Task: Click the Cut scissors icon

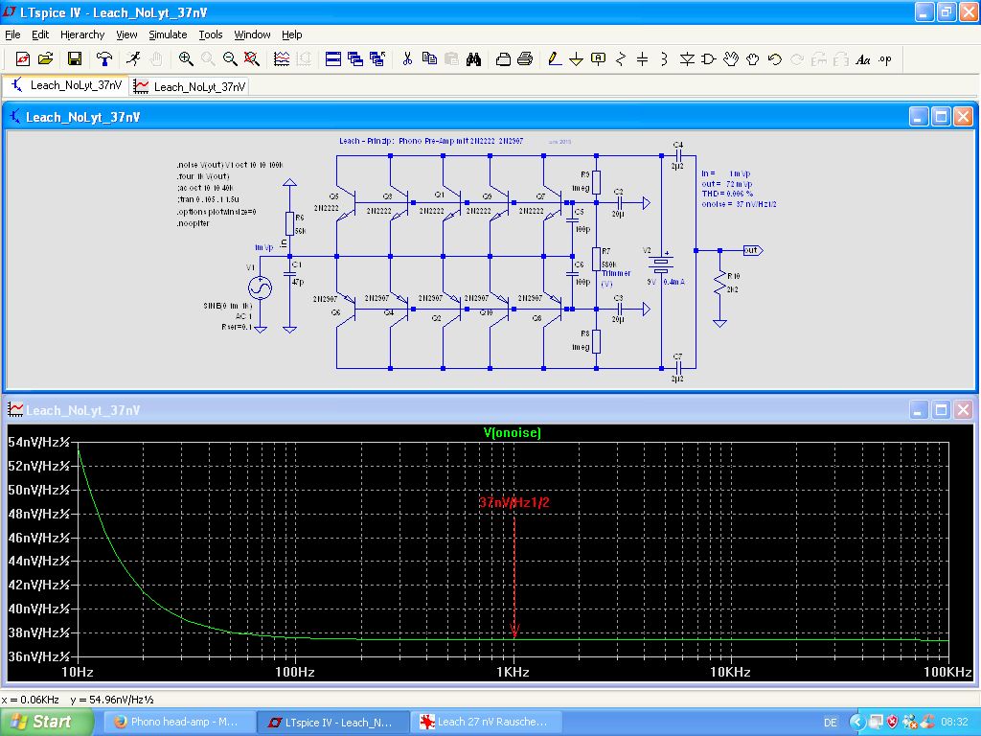Action: (x=407, y=58)
